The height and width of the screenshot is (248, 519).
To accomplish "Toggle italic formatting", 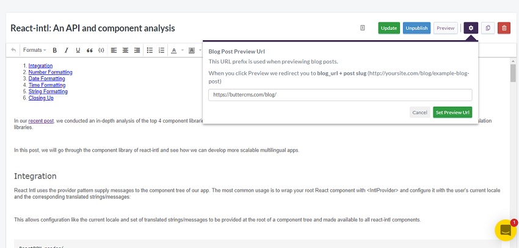I will 66,50.
